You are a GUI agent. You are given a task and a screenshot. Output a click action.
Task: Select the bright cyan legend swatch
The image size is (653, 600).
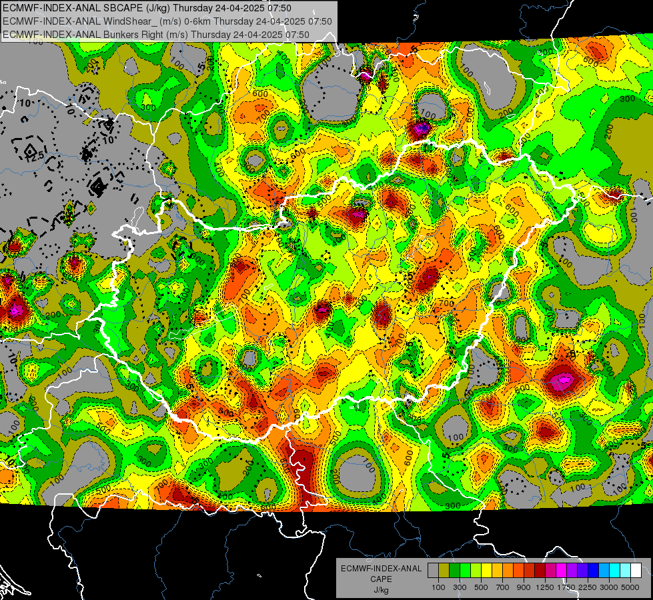615,570
